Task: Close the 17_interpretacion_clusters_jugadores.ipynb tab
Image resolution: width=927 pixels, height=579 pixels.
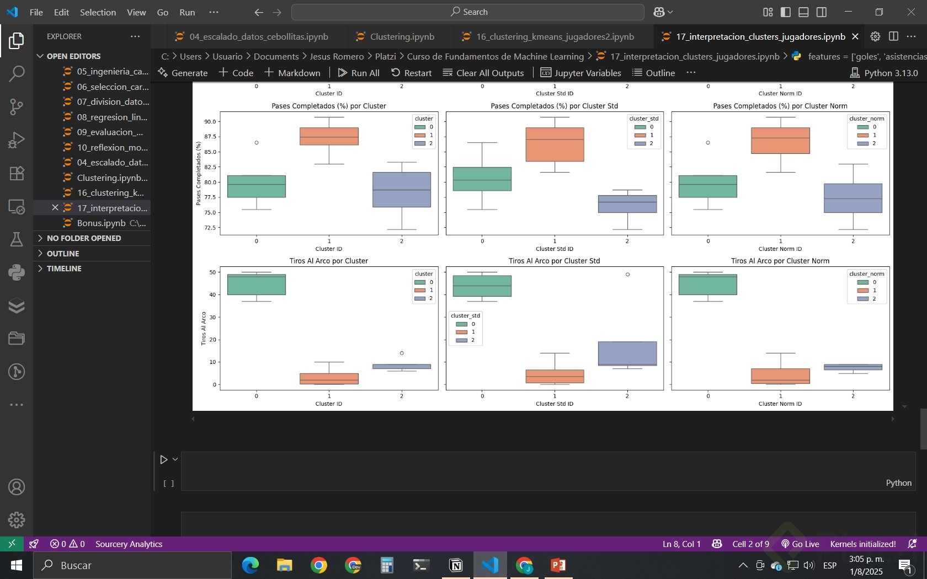Action: (855, 36)
